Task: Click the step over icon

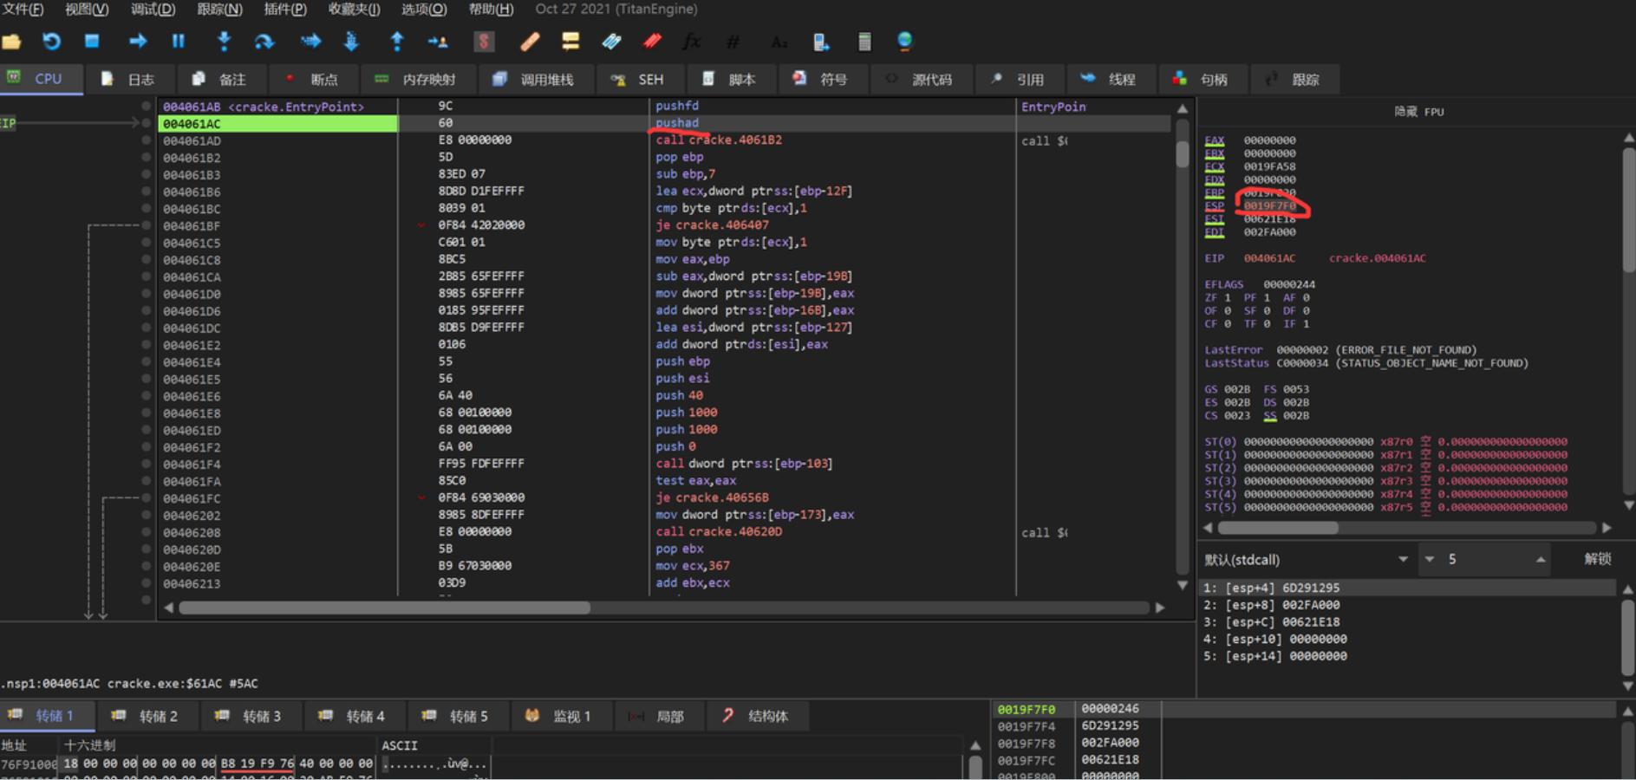Action: (x=264, y=41)
